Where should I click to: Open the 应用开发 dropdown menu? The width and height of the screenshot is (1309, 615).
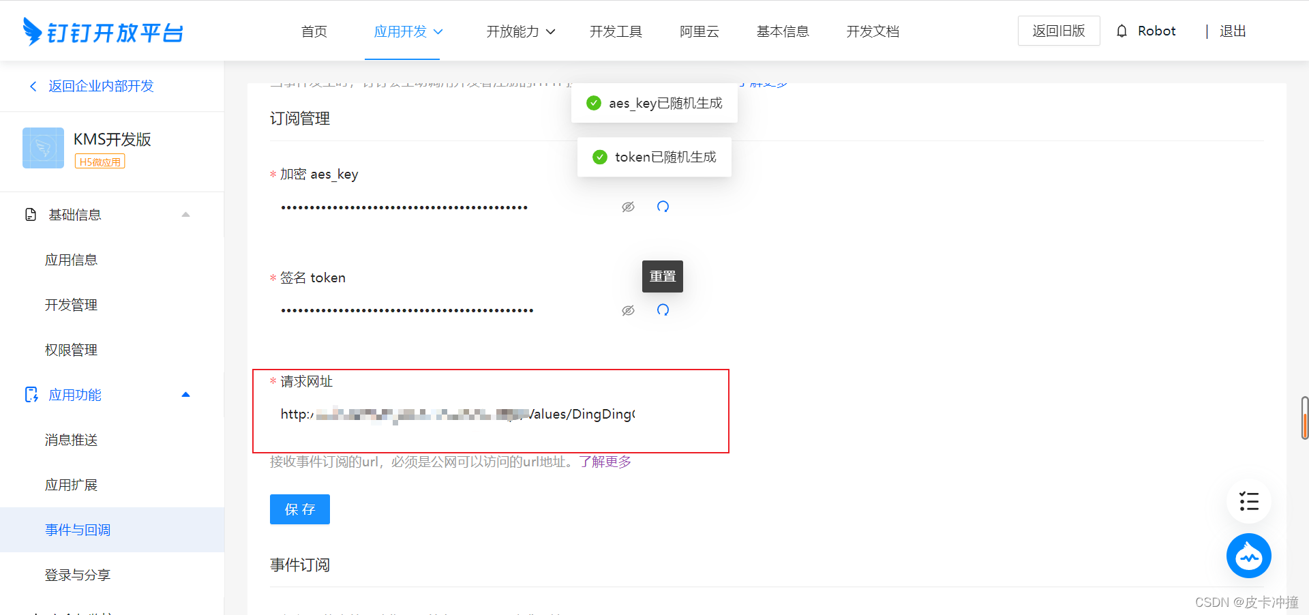pos(408,31)
